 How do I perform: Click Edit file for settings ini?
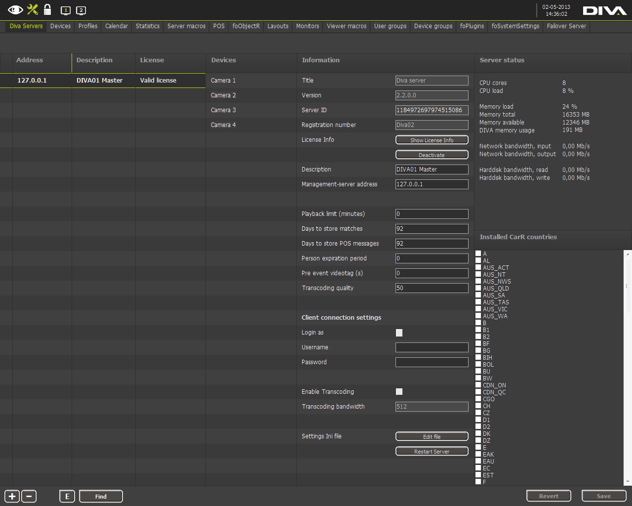click(x=432, y=436)
